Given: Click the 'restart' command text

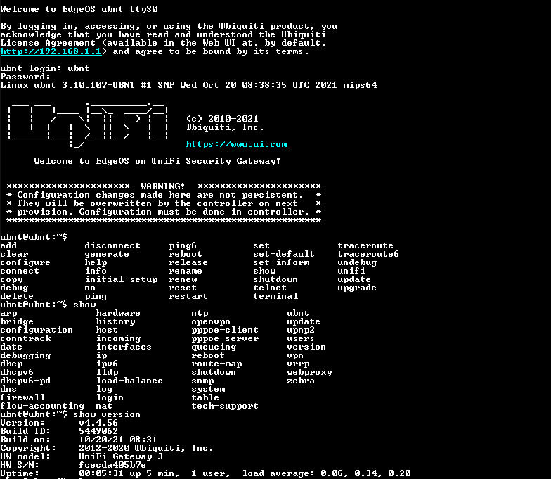Looking at the screenshot, I should [188, 296].
